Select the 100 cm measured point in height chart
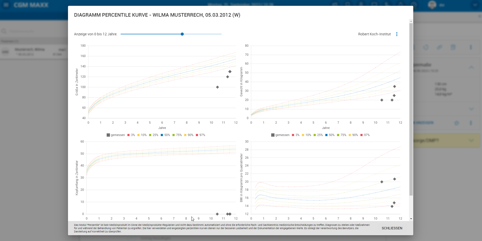Image resolution: width=482 pixels, height=241 pixels. 217,87
